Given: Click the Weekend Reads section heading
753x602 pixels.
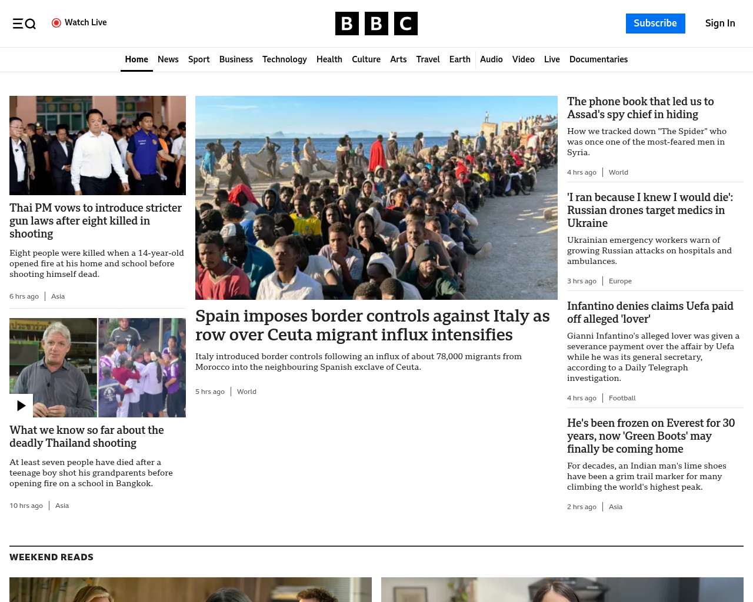Looking at the screenshot, I should tap(51, 557).
